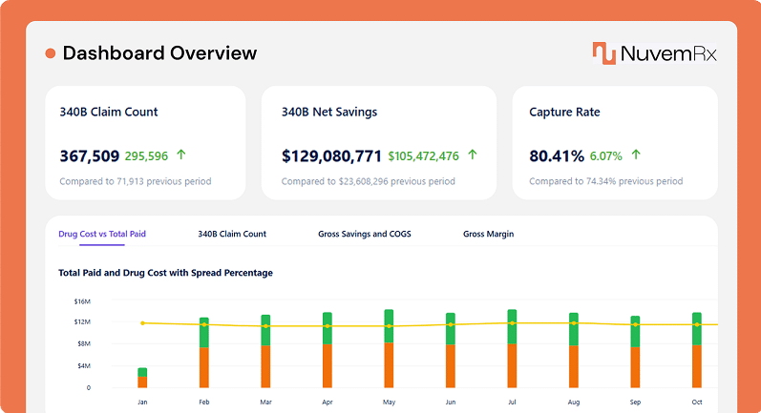Switch to Gross Savings and COGS tab
The height and width of the screenshot is (413, 761).
(x=364, y=234)
